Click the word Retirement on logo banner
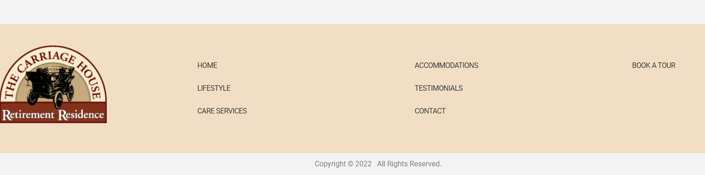The width and height of the screenshot is (705, 175). click(28, 115)
